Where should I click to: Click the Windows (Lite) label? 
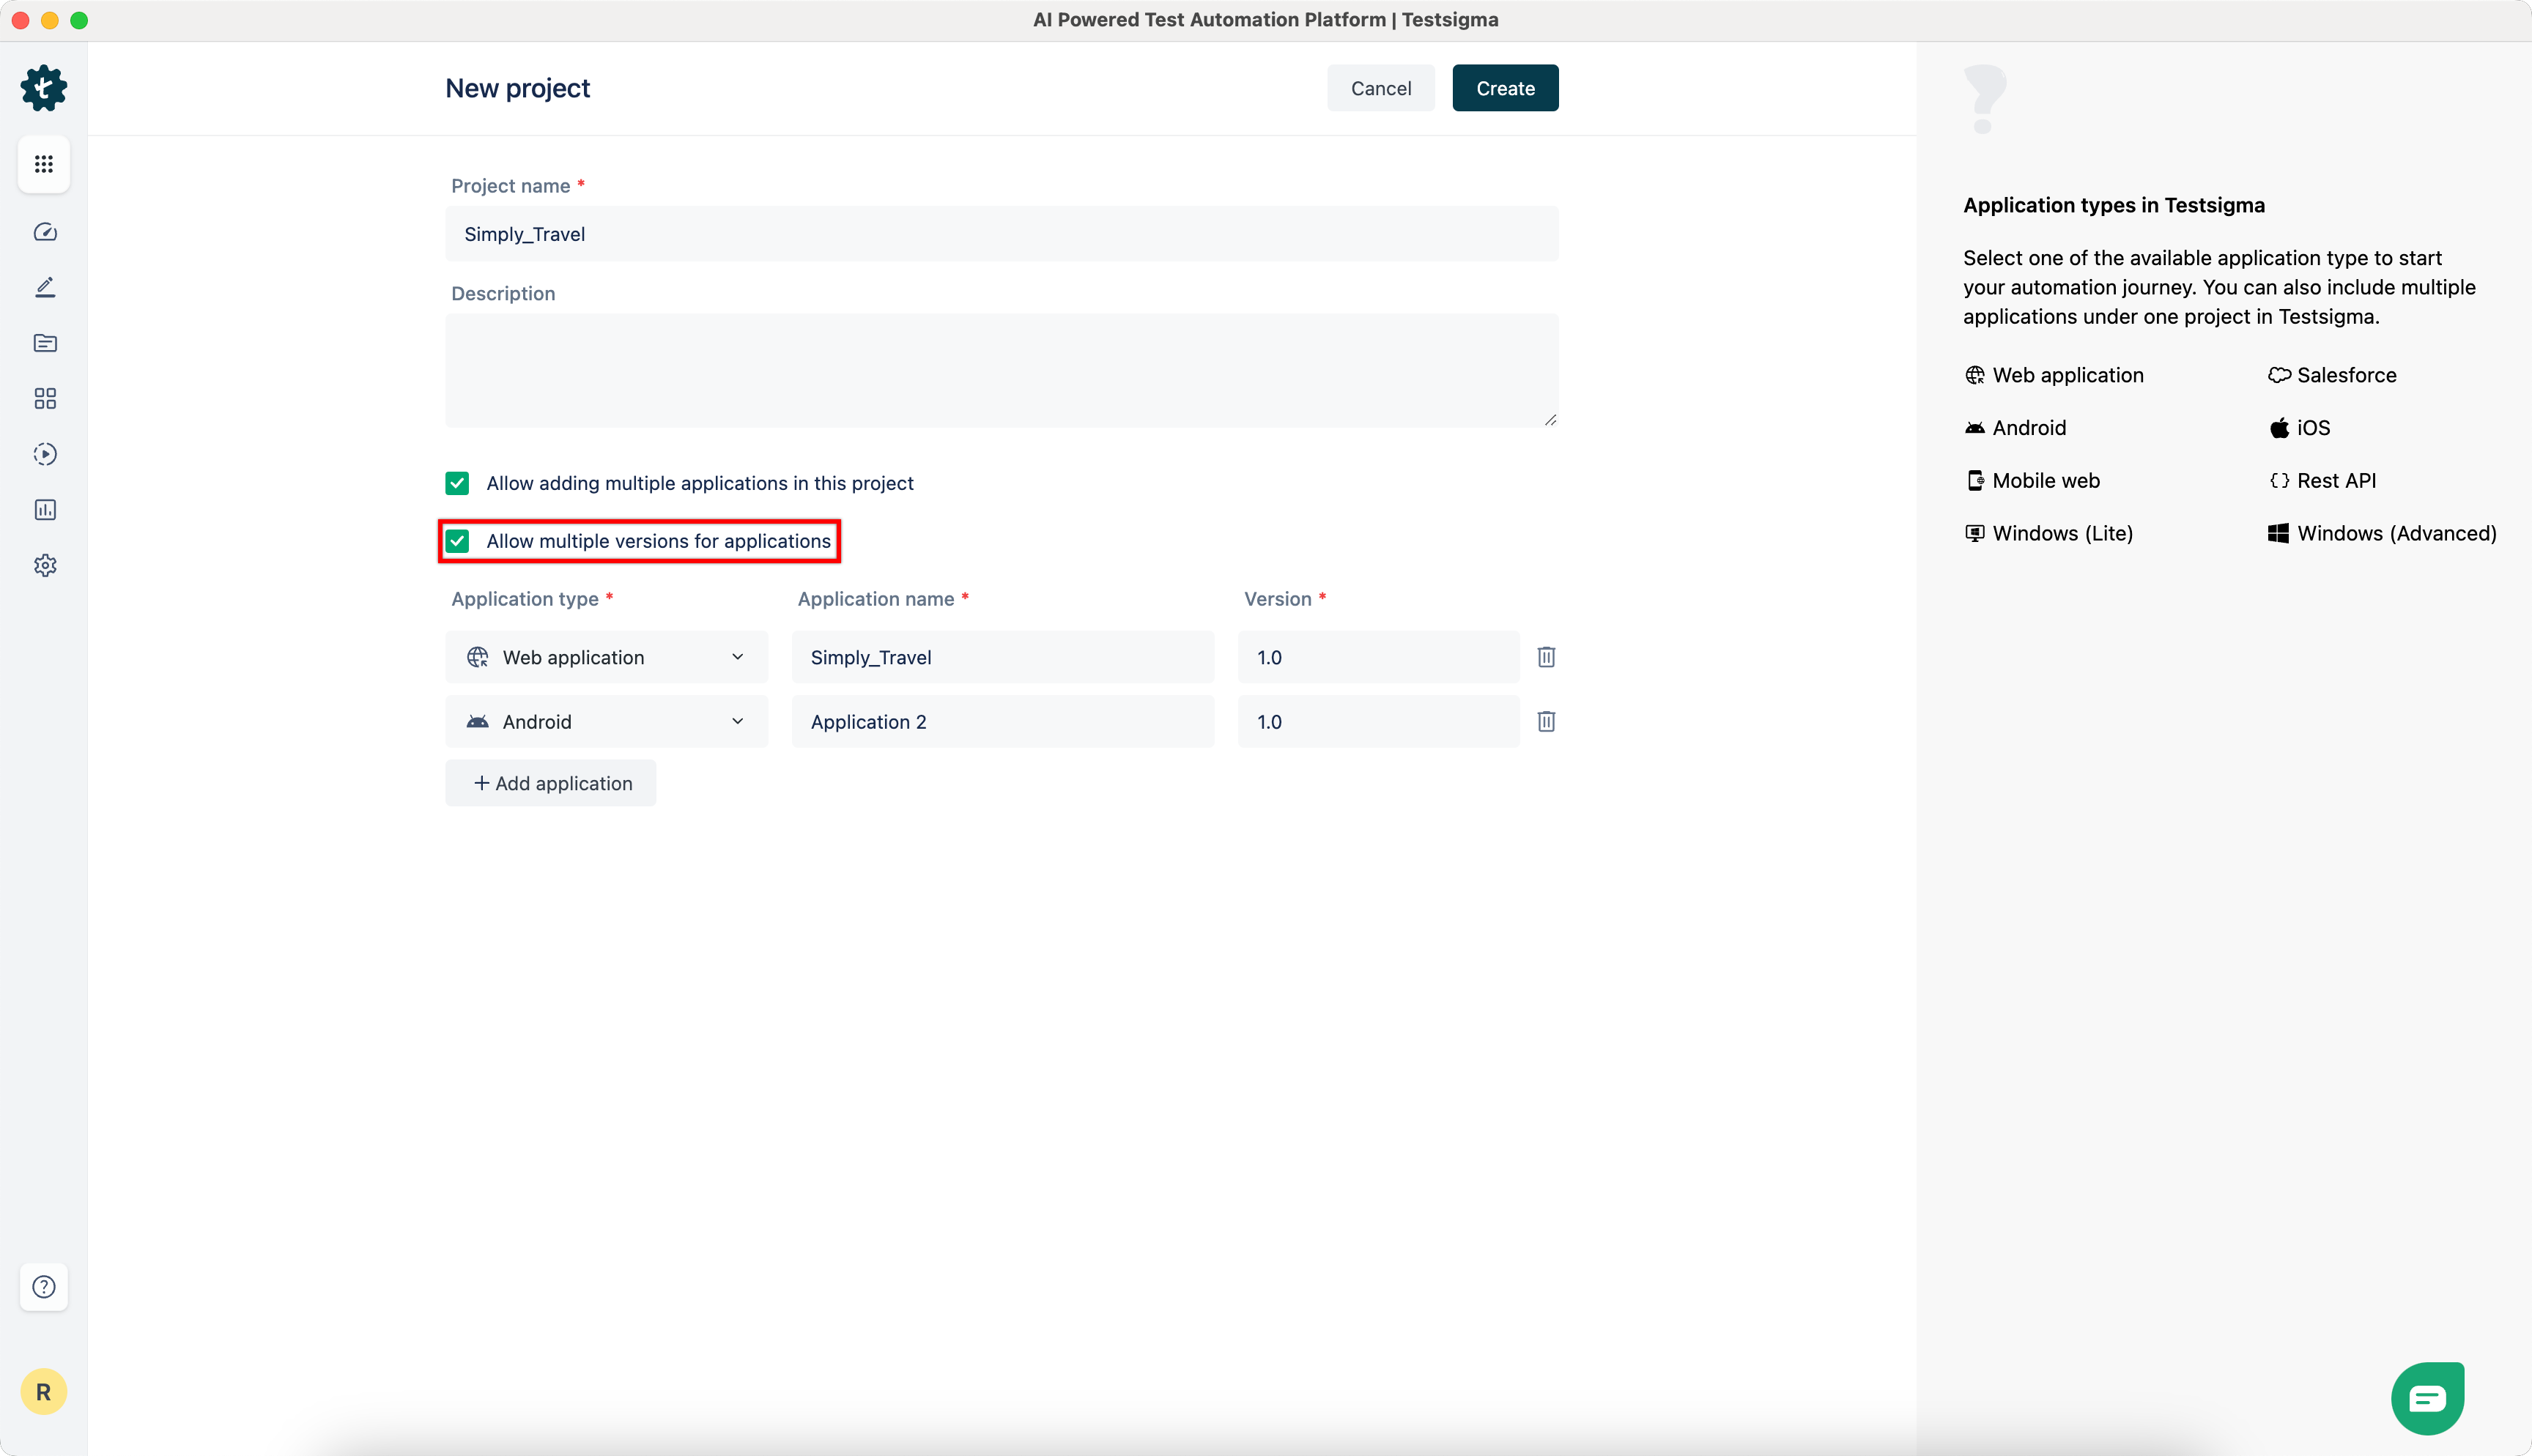point(2062,533)
